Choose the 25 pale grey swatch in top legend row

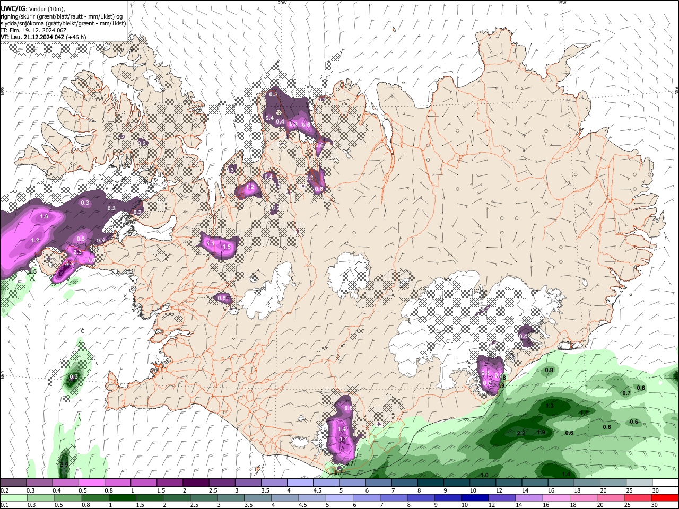639,483
